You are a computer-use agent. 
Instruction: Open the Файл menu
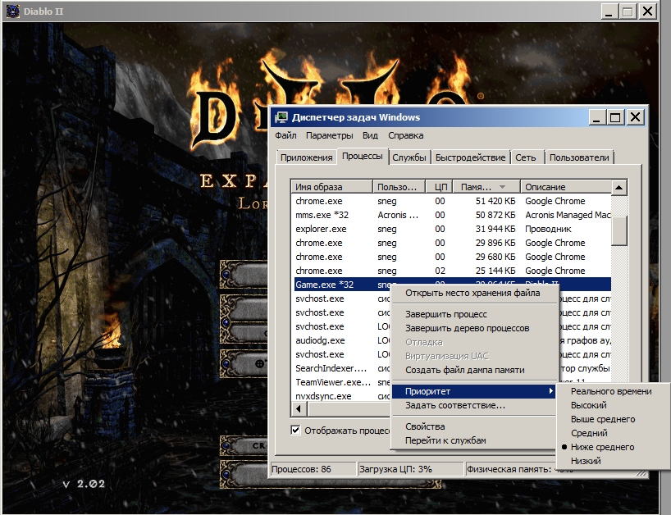tap(285, 135)
